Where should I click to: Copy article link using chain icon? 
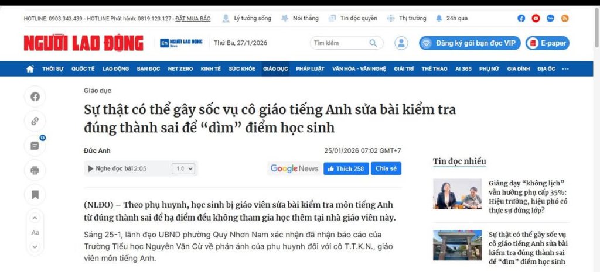coord(35,121)
